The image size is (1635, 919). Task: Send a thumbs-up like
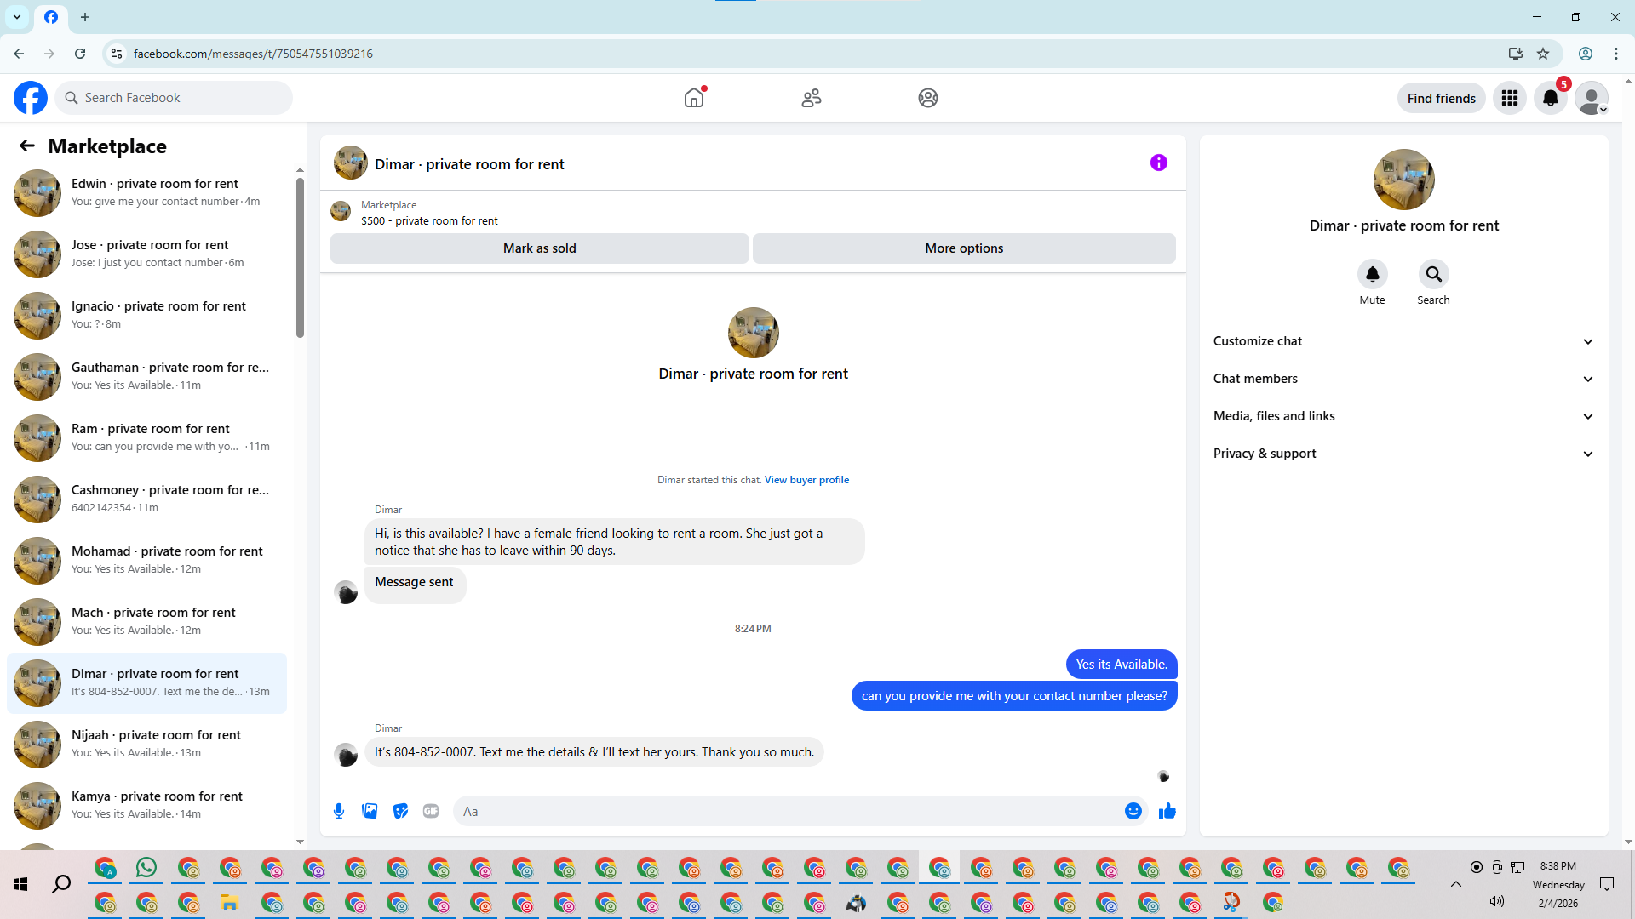[1167, 811]
